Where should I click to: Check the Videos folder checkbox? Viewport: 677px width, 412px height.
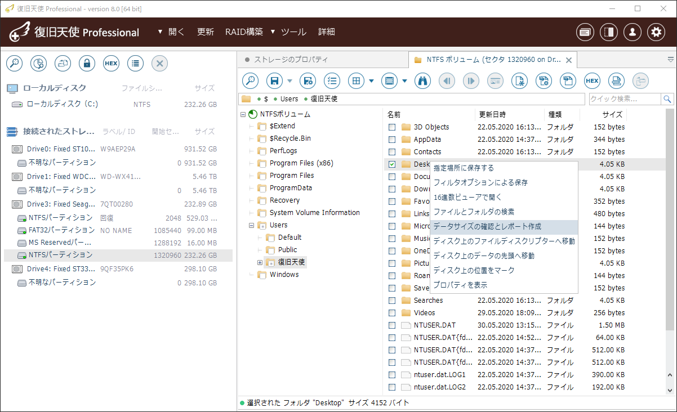[x=392, y=313]
